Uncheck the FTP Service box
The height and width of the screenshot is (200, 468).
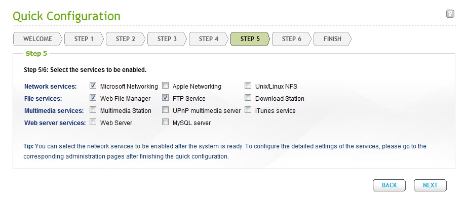click(x=165, y=98)
